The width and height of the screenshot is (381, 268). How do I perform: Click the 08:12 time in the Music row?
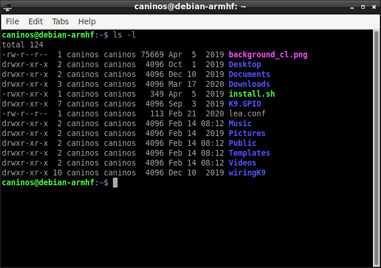(x=213, y=123)
